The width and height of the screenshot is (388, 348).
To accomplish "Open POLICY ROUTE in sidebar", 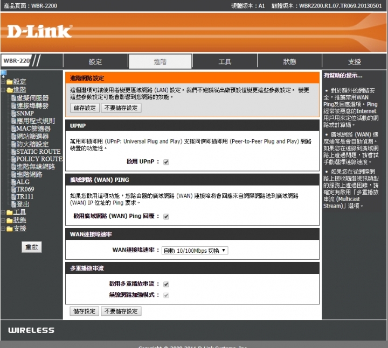I will [x=39, y=159].
